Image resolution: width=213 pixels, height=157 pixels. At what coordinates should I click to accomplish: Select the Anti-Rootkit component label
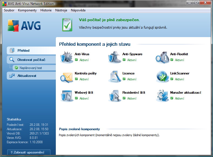coord(179,54)
